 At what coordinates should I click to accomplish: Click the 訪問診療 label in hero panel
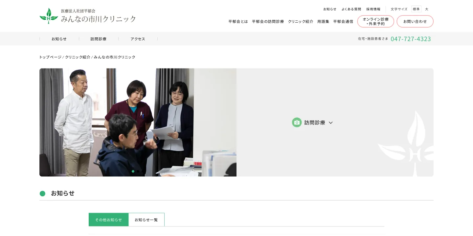[315, 123]
